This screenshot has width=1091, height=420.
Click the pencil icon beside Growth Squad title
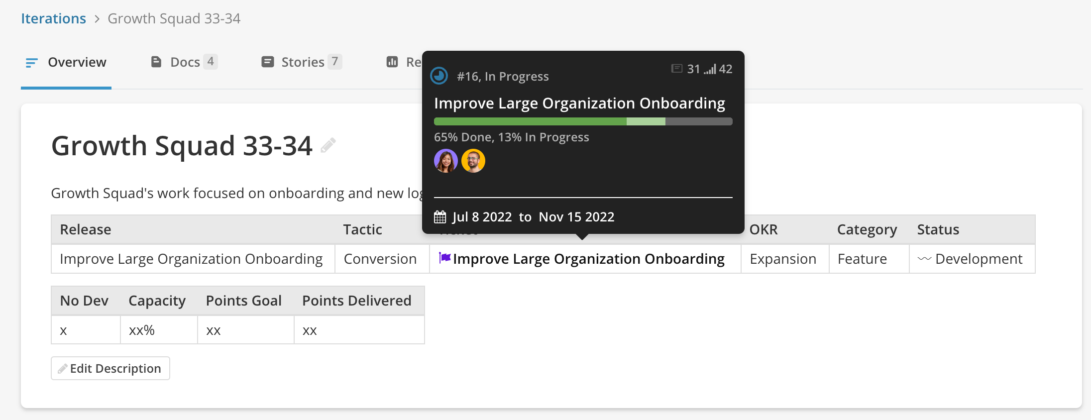click(x=328, y=145)
